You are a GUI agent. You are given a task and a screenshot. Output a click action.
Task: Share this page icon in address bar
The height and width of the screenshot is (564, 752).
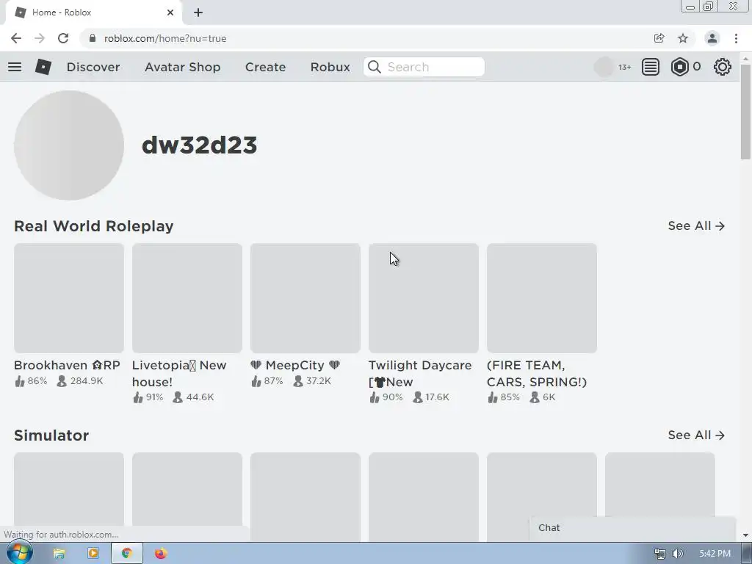tap(659, 38)
